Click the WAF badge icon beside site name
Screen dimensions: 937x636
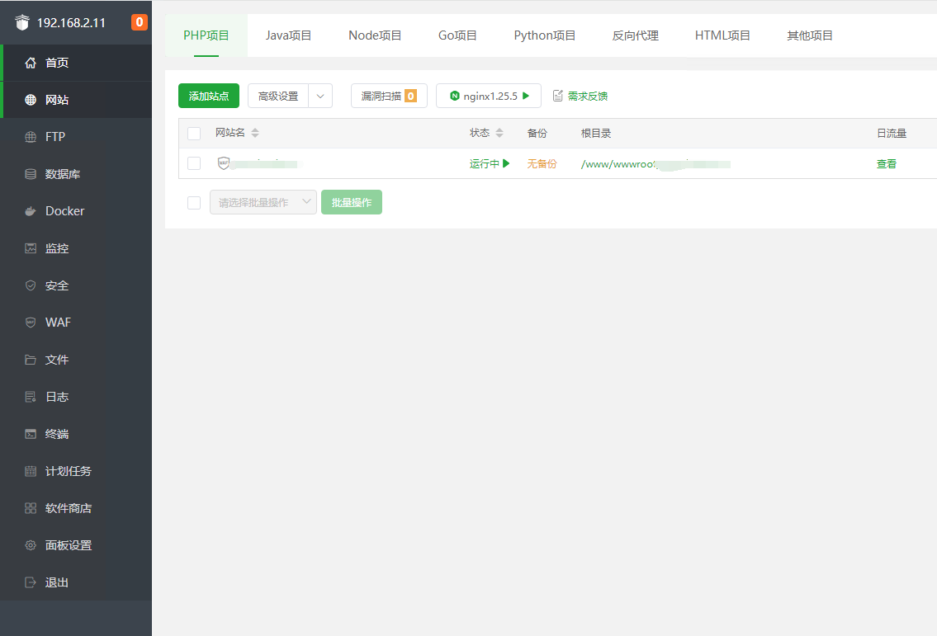coord(224,163)
